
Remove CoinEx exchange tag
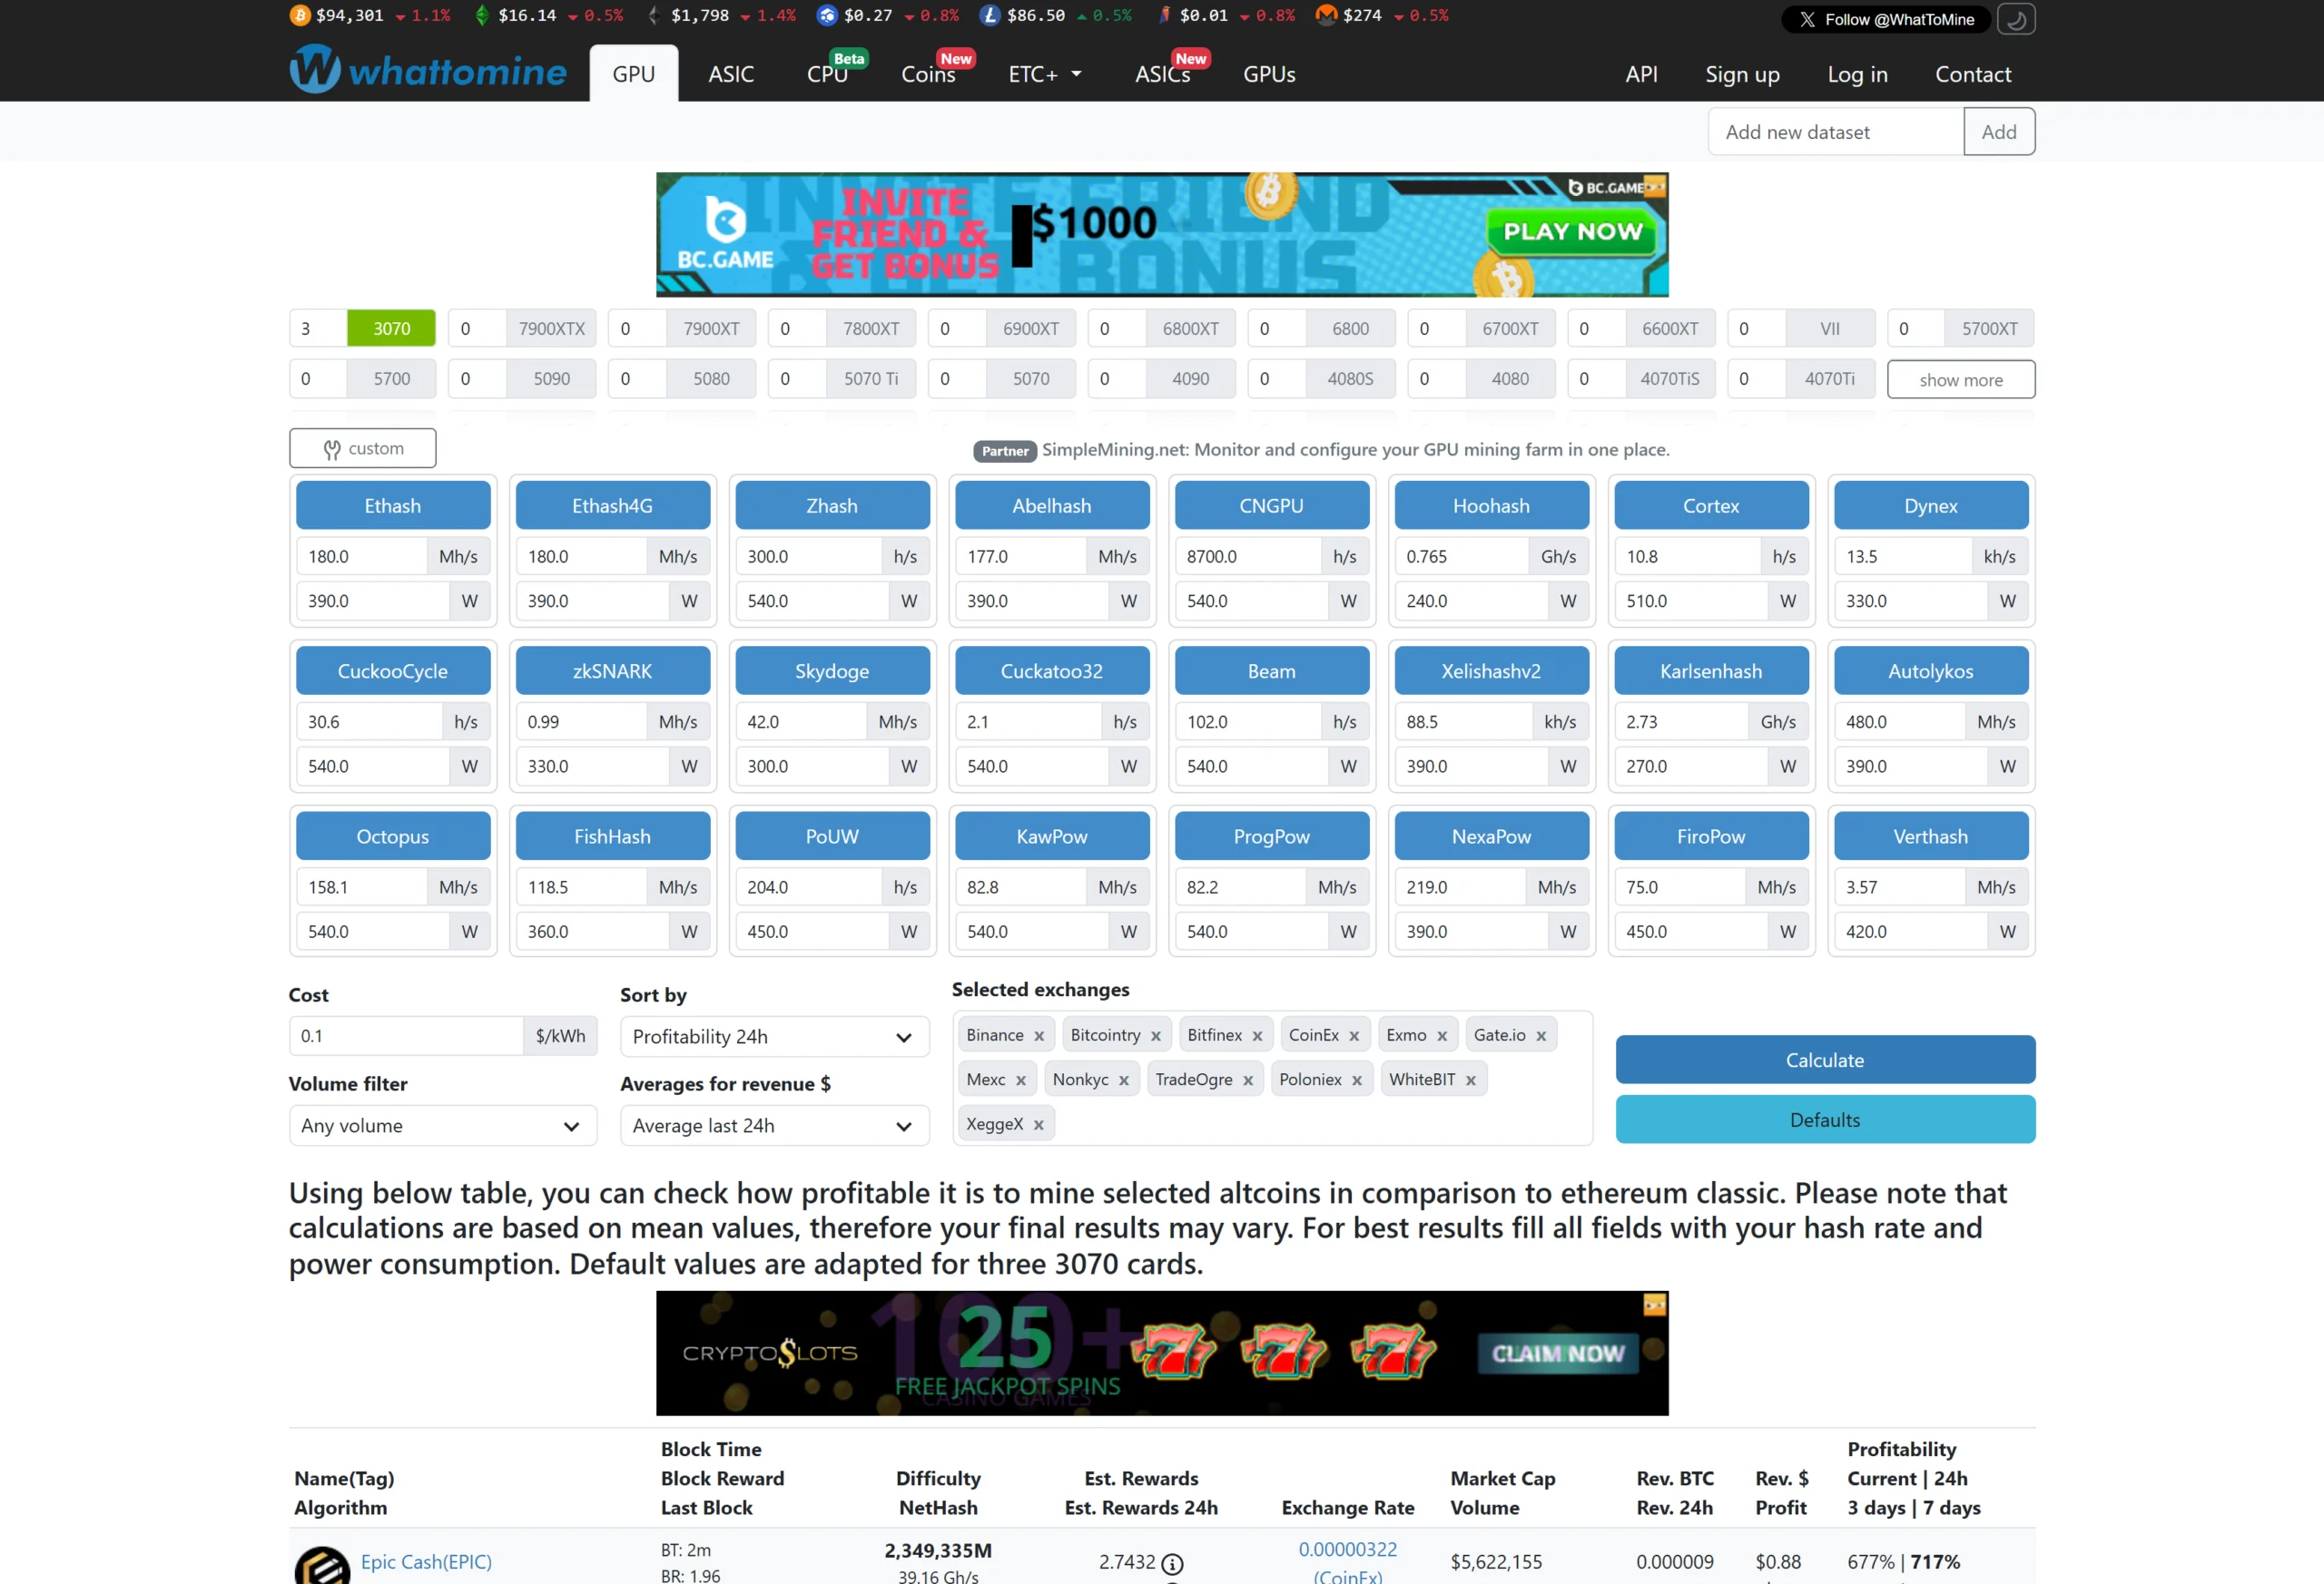pos(1354,1035)
